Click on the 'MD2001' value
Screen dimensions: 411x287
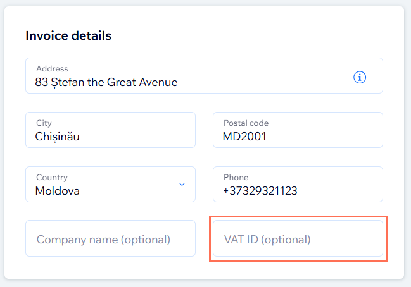[244, 137]
